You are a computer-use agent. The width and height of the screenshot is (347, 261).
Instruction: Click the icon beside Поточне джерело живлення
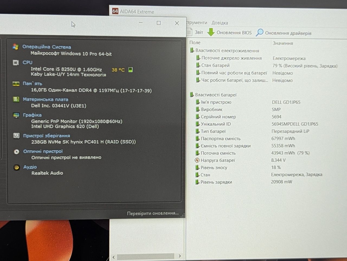[198, 58]
